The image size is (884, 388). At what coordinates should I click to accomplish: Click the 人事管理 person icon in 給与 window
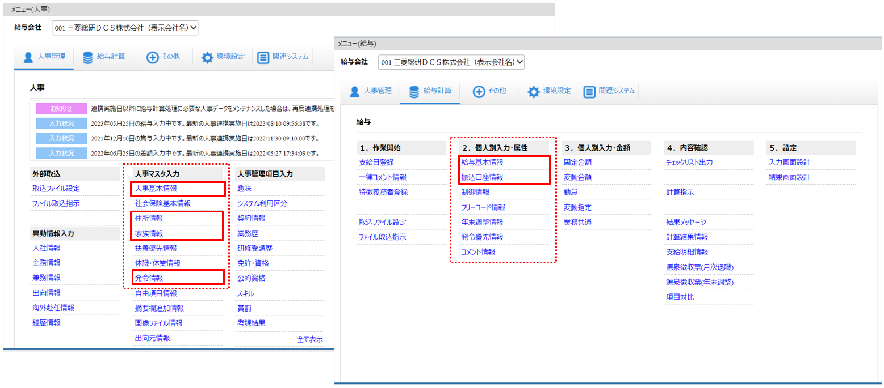coord(355,91)
